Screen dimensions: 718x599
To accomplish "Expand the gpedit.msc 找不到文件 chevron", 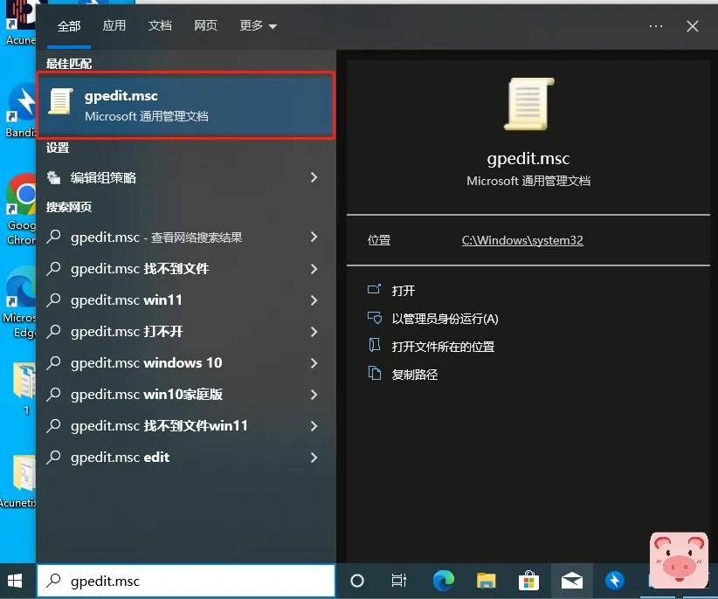I will 314,269.
